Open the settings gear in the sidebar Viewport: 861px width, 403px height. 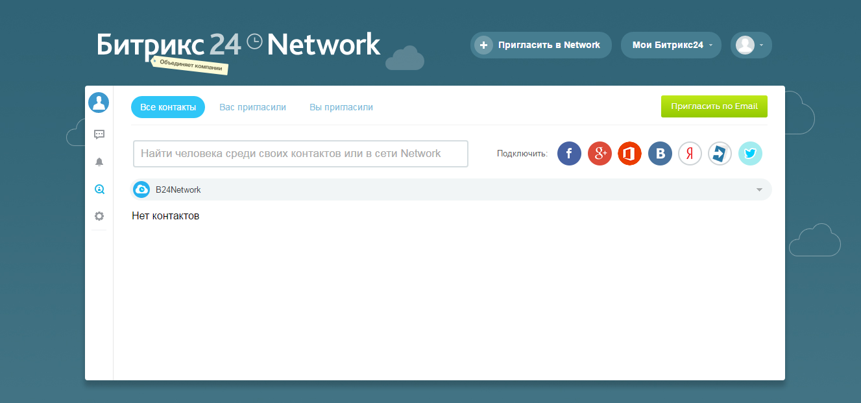pyautogui.click(x=99, y=216)
